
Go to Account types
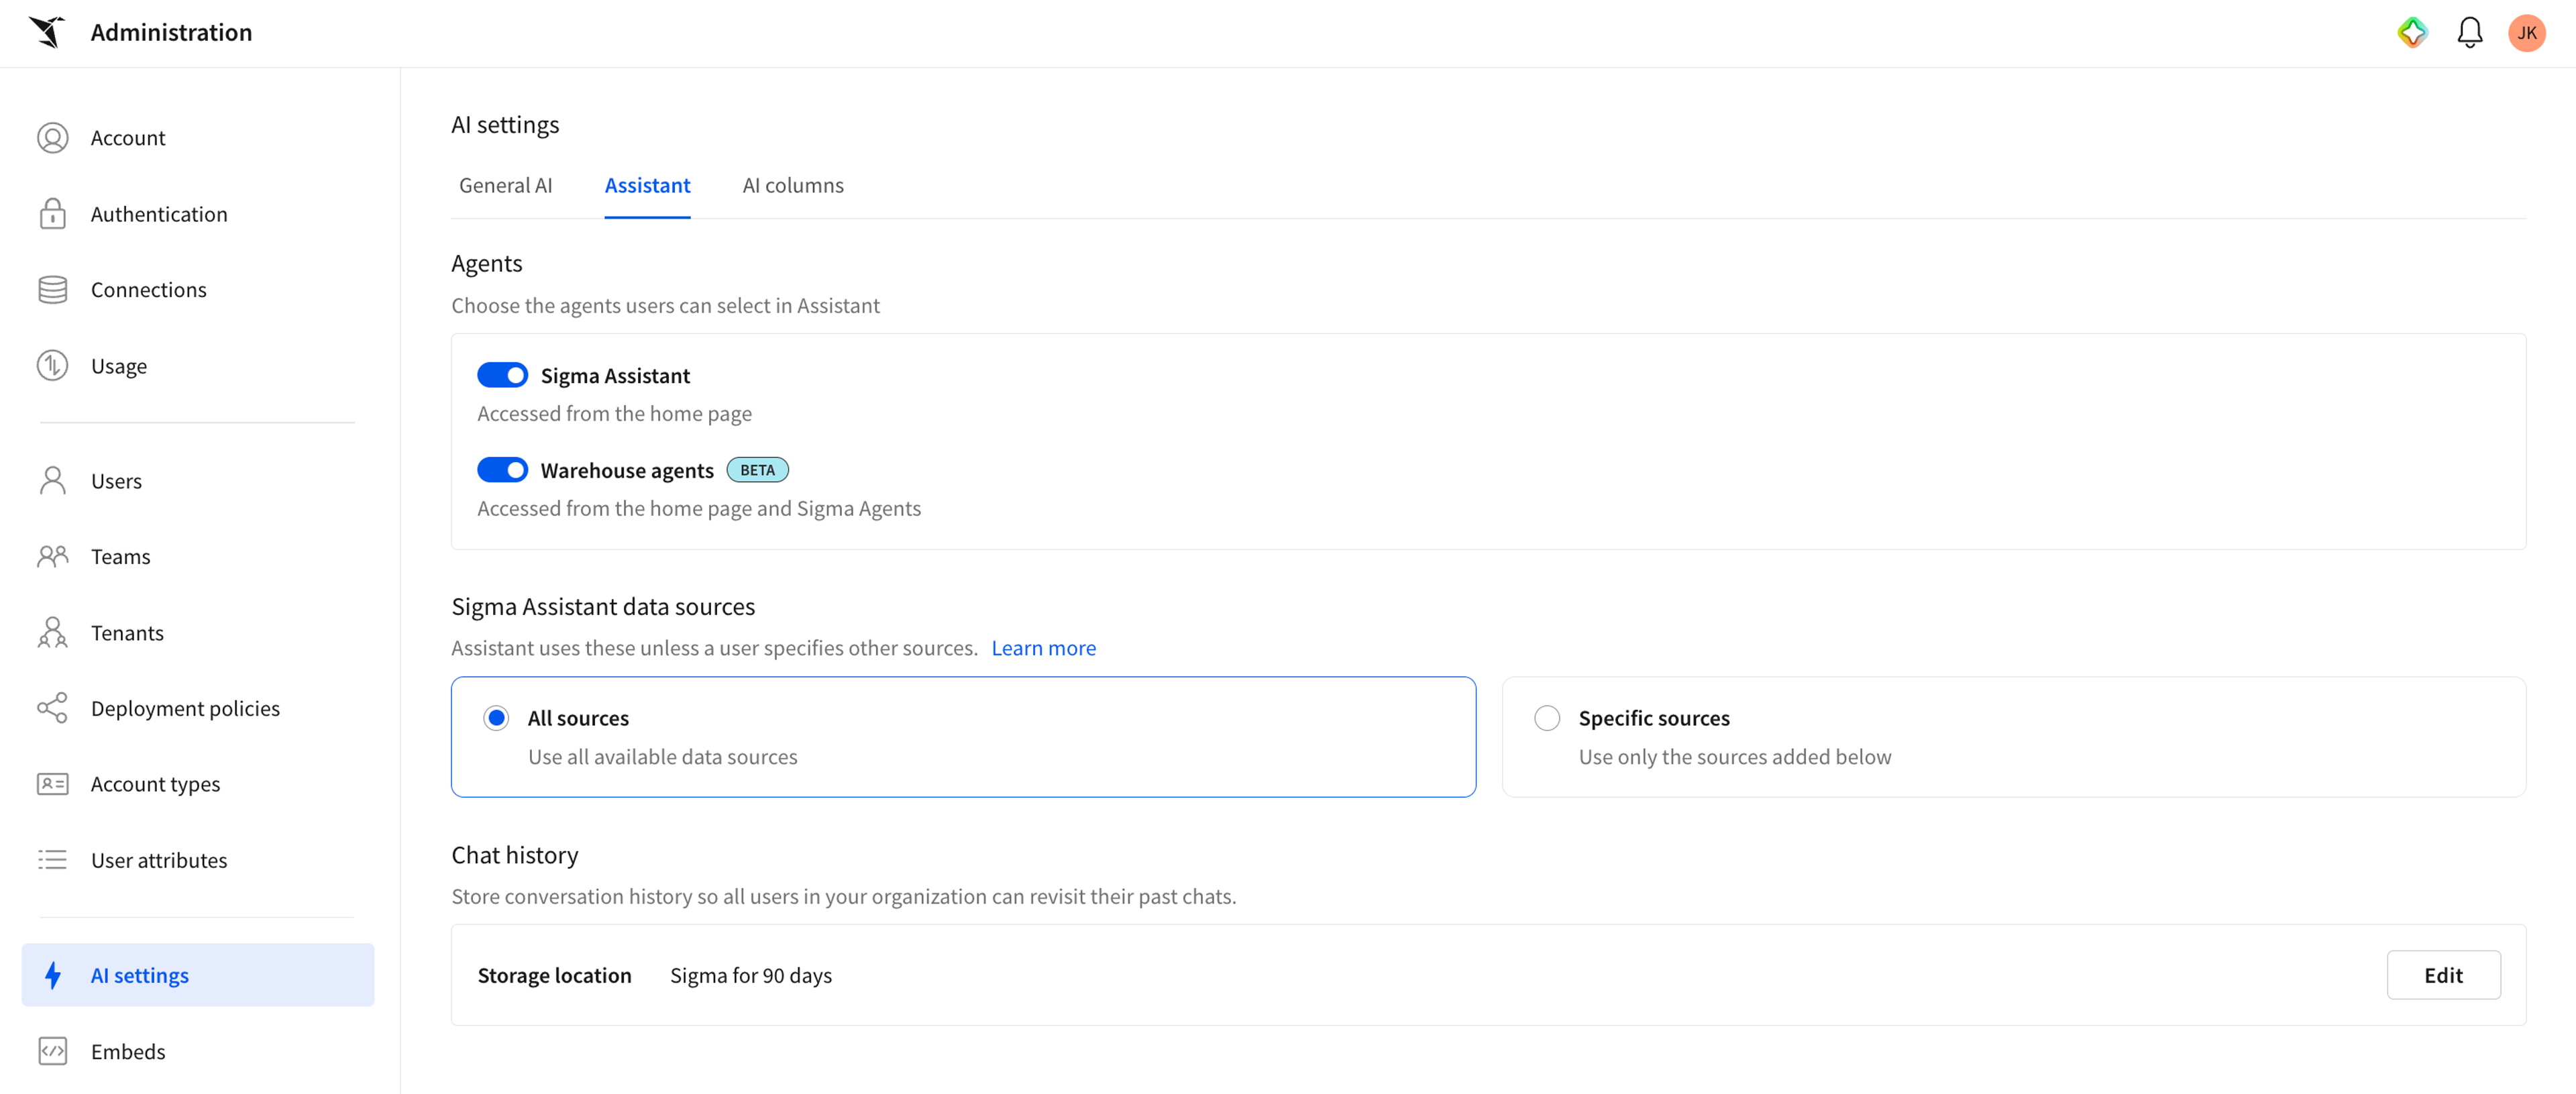click(x=198, y=784)
